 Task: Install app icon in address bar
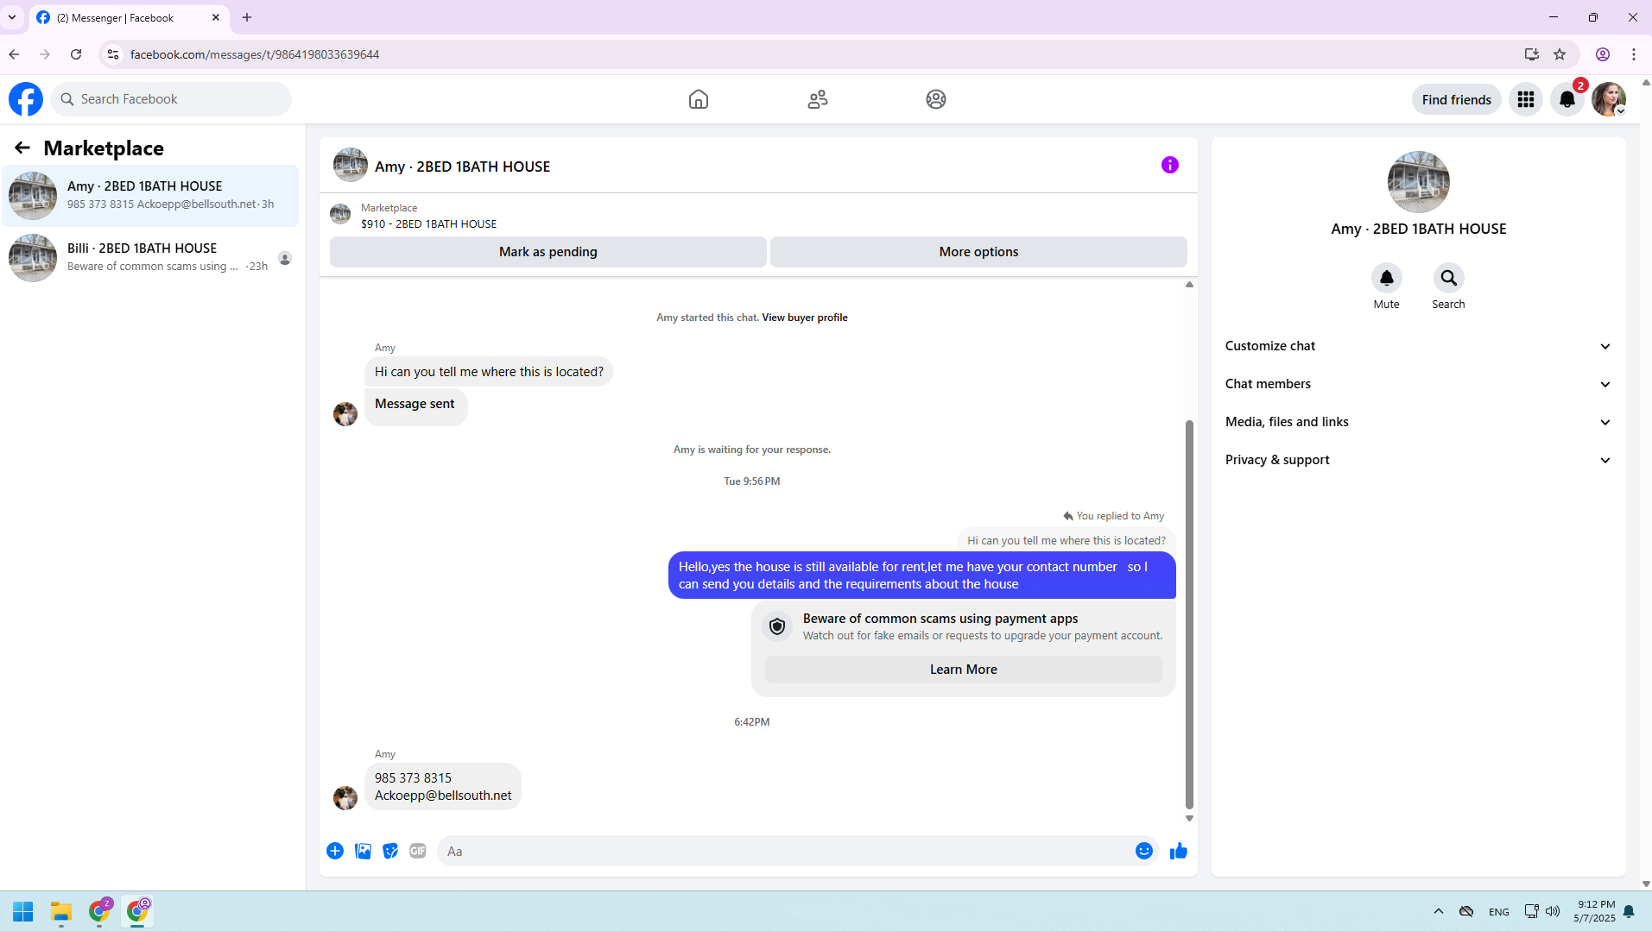[x=1531, y=54]
